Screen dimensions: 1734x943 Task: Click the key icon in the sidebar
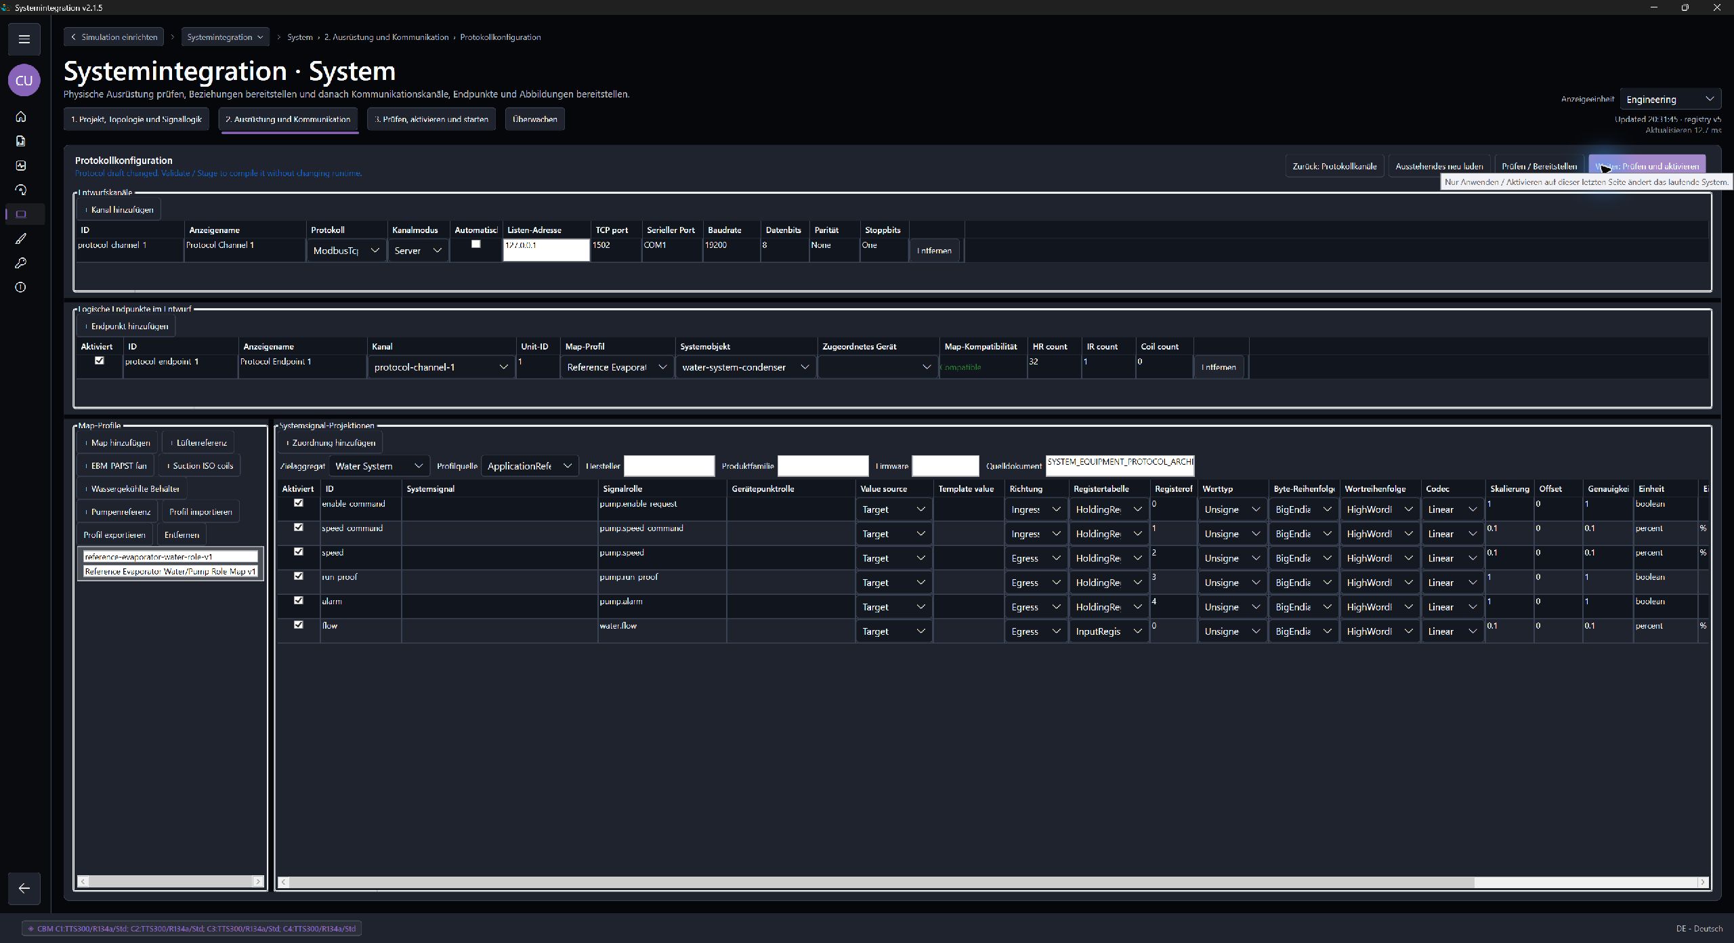(x=21, y=263)
